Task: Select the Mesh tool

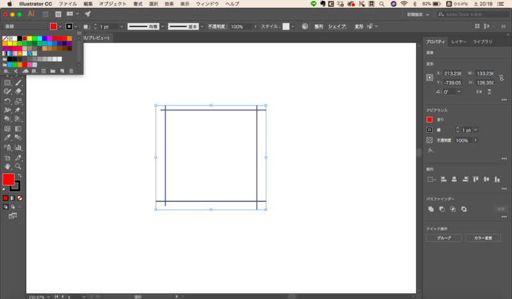Action: [x=7, y=129]
